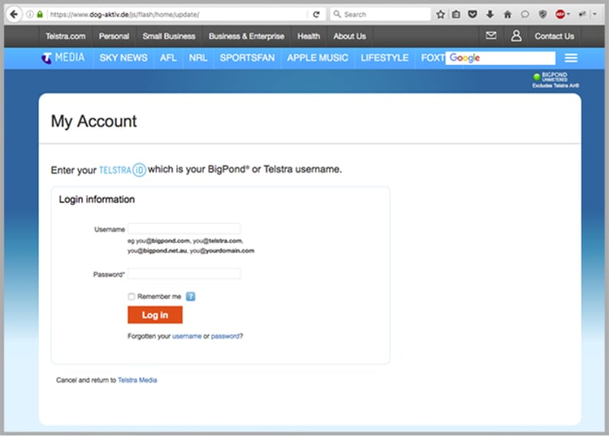Screen dimensions: 609x437
Task: Open Contact Us link
Action: coord(555,36)
